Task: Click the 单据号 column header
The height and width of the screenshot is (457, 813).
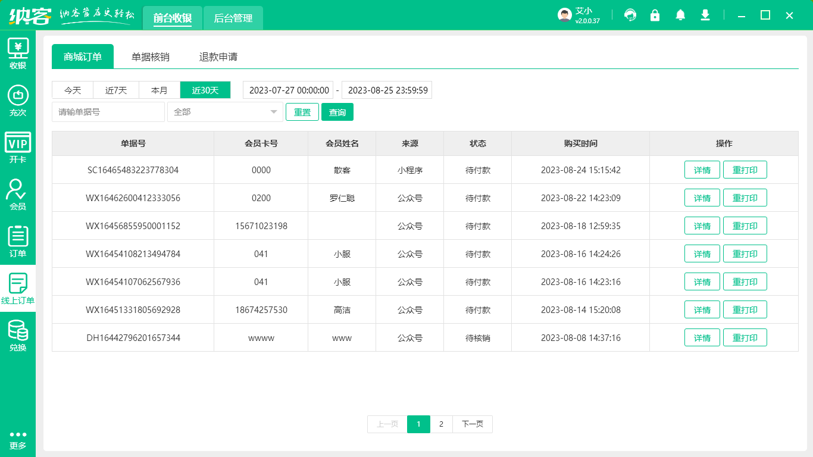Action: point(133,143)
